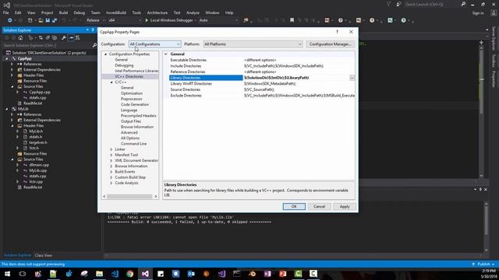Open the Release solution configuration dropdown
This screenshot has width=499, height=280.
point(95,20)
